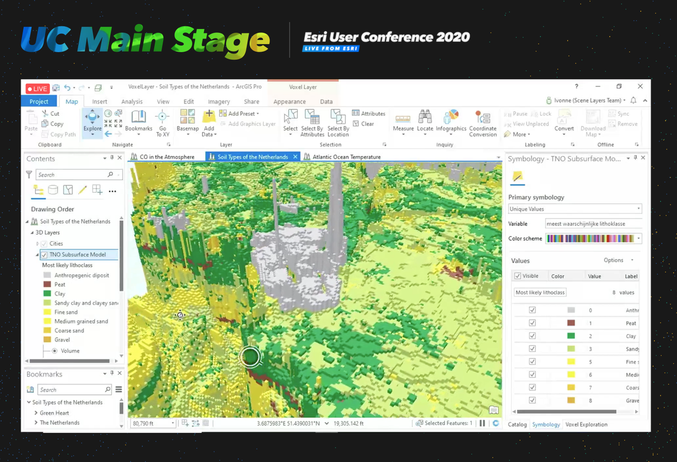Open the Options dropdown in Values

619,260
